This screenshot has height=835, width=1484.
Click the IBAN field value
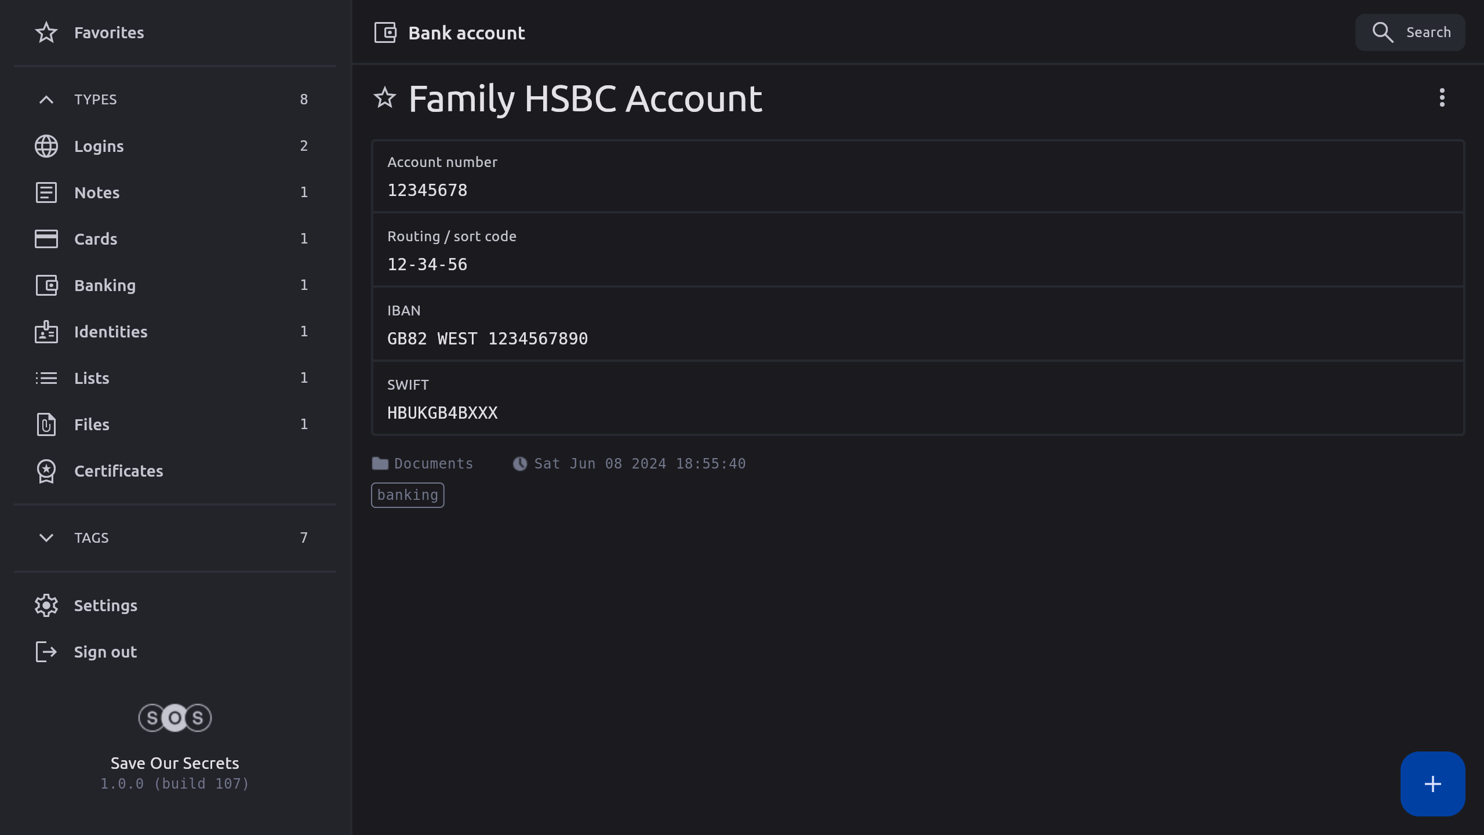488,339
